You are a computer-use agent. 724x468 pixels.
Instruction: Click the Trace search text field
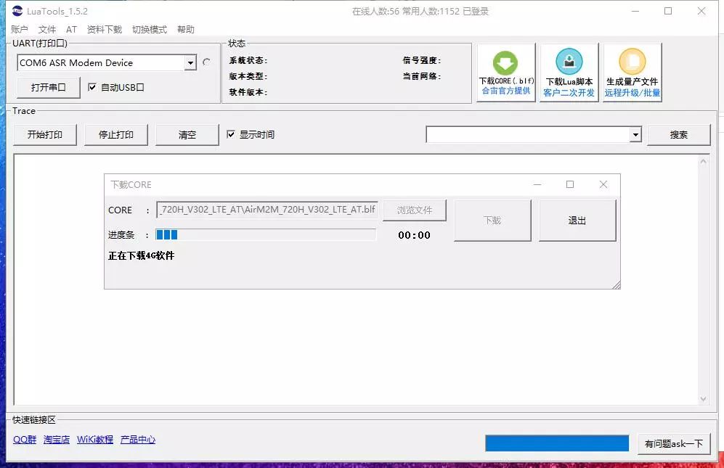click(528, 135)
